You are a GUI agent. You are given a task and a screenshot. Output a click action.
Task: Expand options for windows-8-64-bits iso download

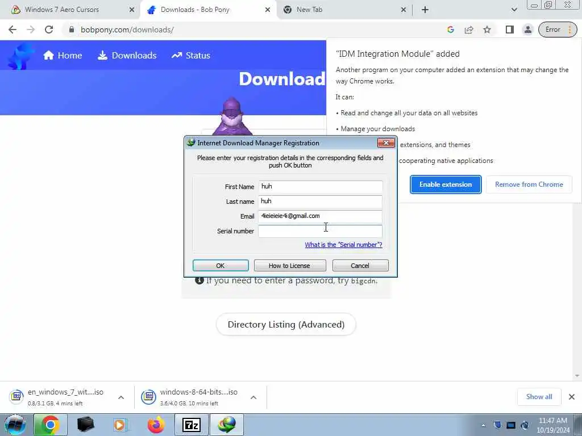click(x=253, y=397)
